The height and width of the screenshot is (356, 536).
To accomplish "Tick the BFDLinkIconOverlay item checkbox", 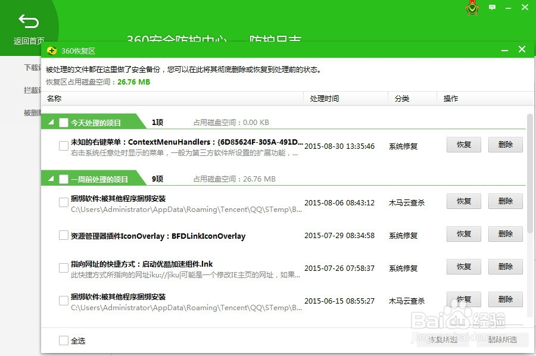I will [x=64, y=235].
